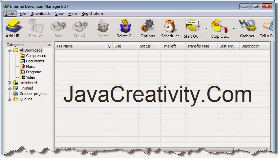Select the Music category label

click(x=30, y=66)
